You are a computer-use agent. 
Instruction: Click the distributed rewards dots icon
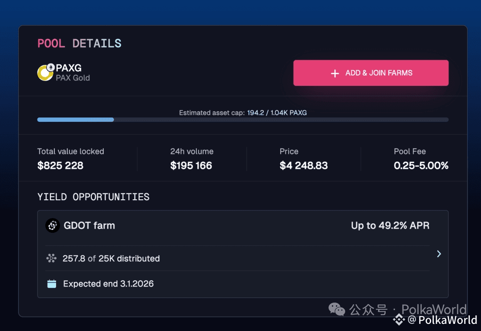click(x=52, y=258)
